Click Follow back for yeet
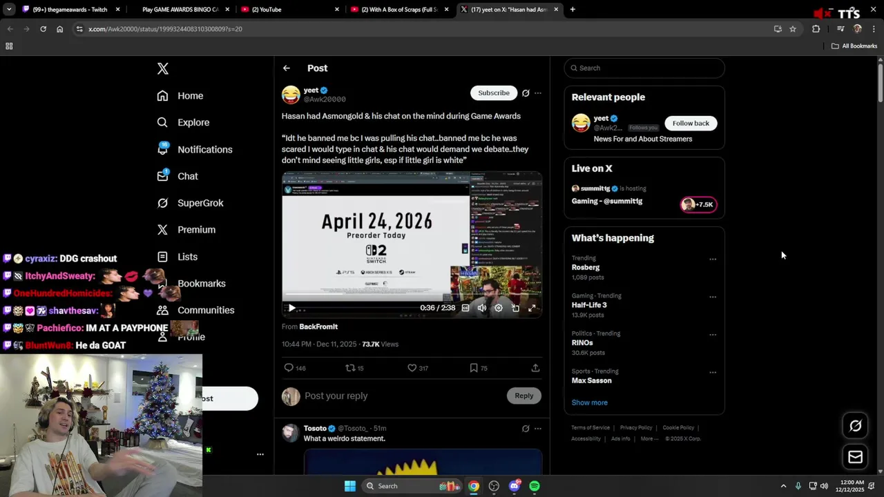Screen dimensions: 884x497 [x=691, y=123]
